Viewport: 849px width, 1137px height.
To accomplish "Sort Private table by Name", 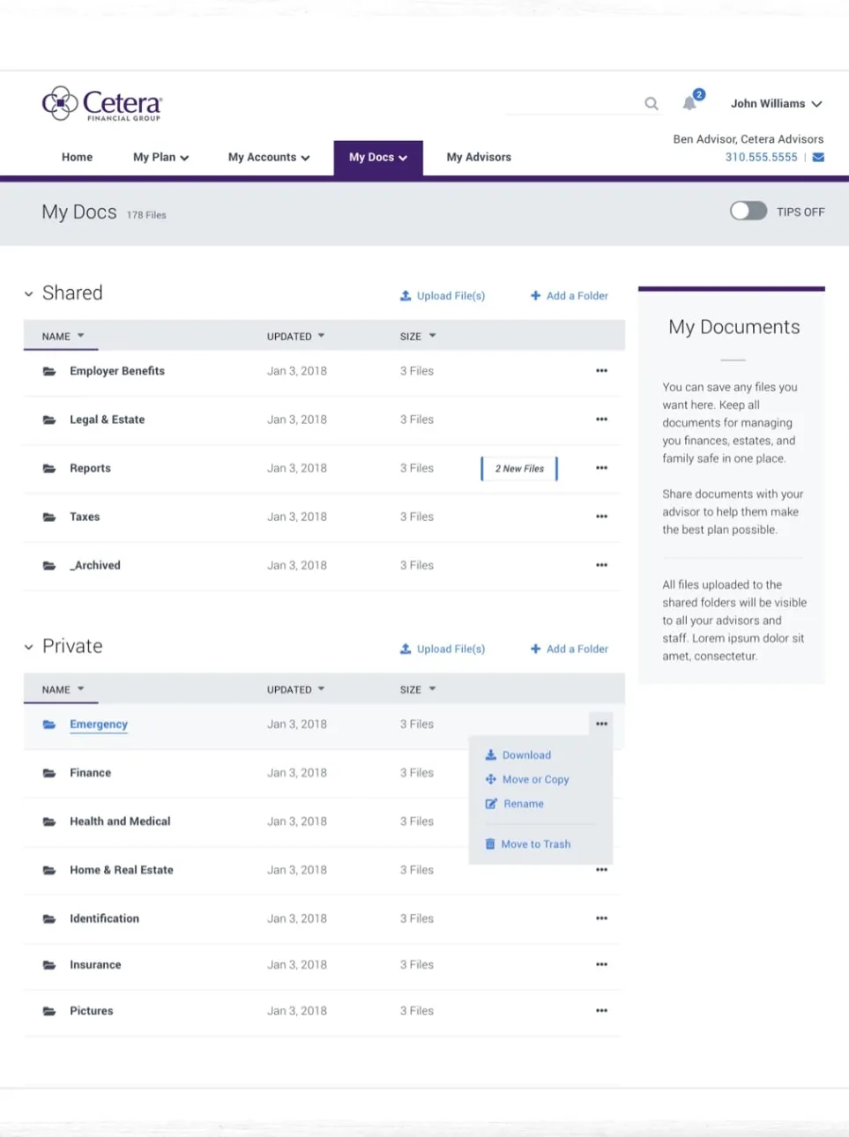I will tap(63, 690).
